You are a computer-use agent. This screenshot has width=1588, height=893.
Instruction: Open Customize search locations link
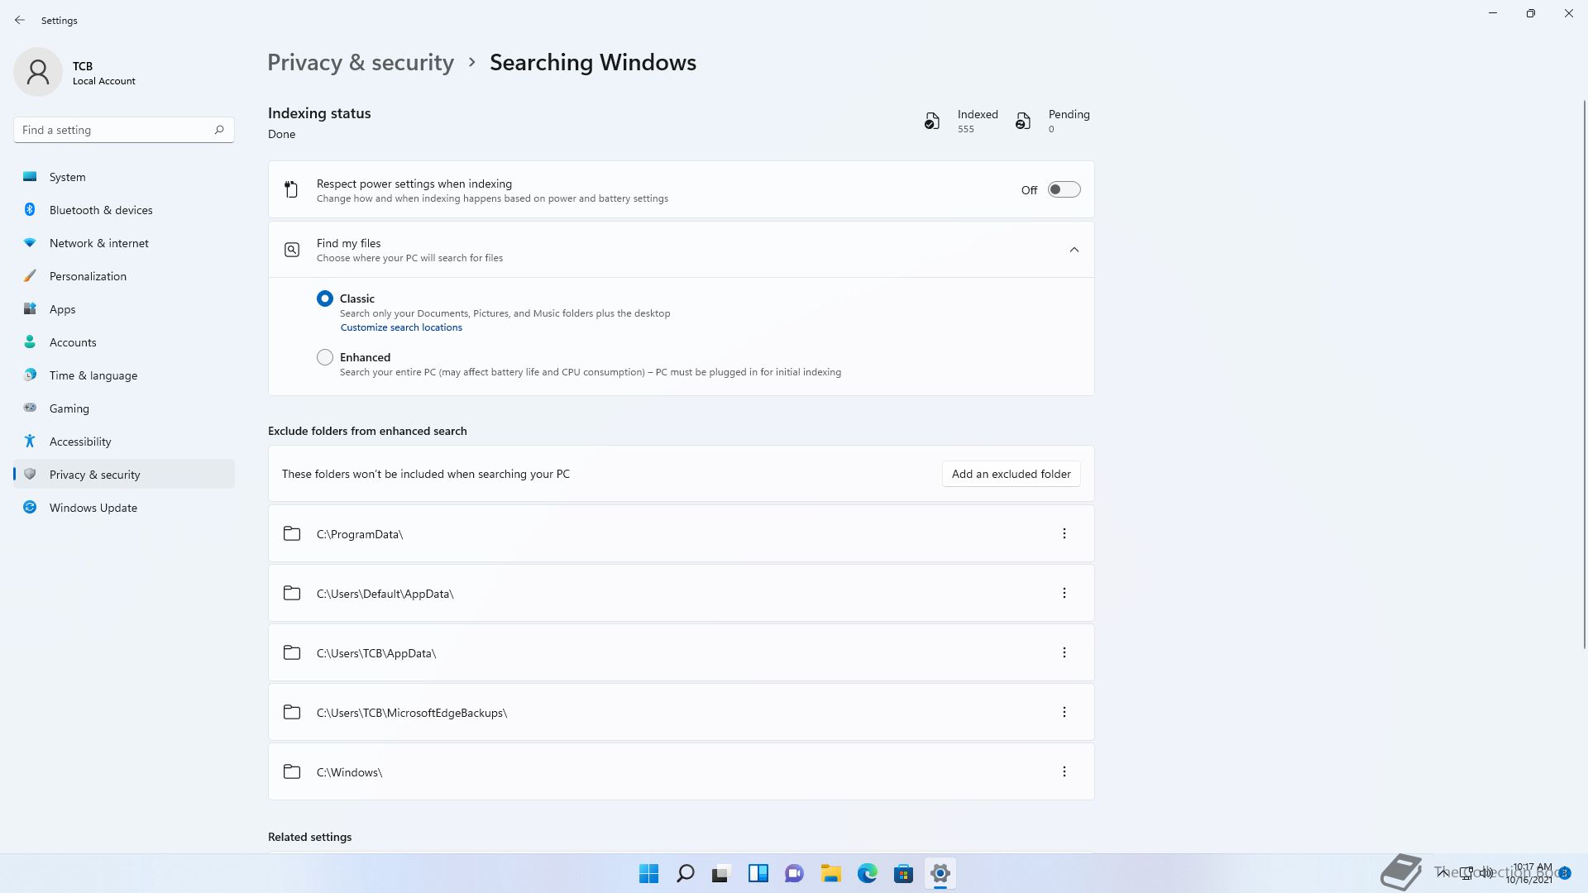coord(401,327)
